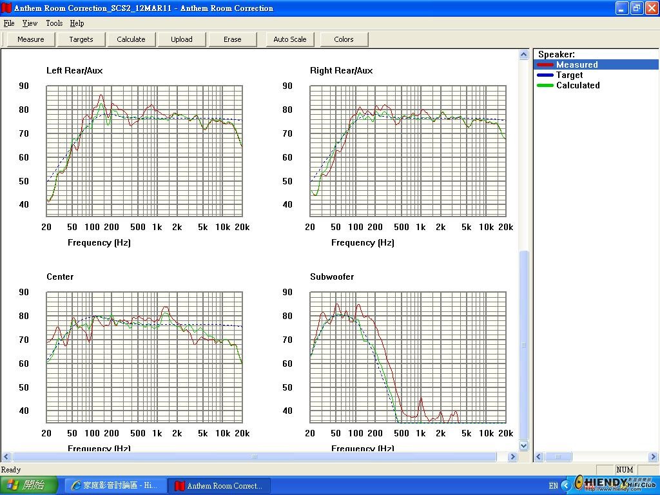The width and height of the screenshot is (660, 495).
Task: Open the Colors button
Action: [x=344, y=39]
